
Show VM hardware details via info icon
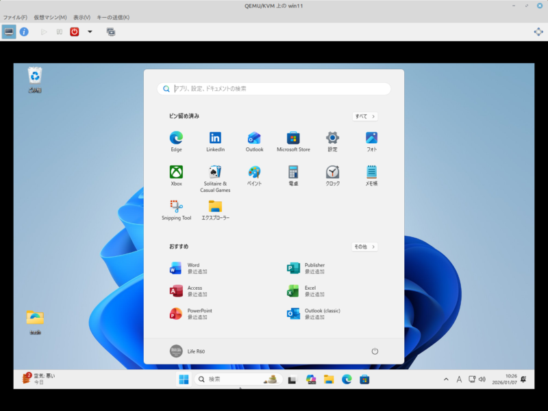24,32
